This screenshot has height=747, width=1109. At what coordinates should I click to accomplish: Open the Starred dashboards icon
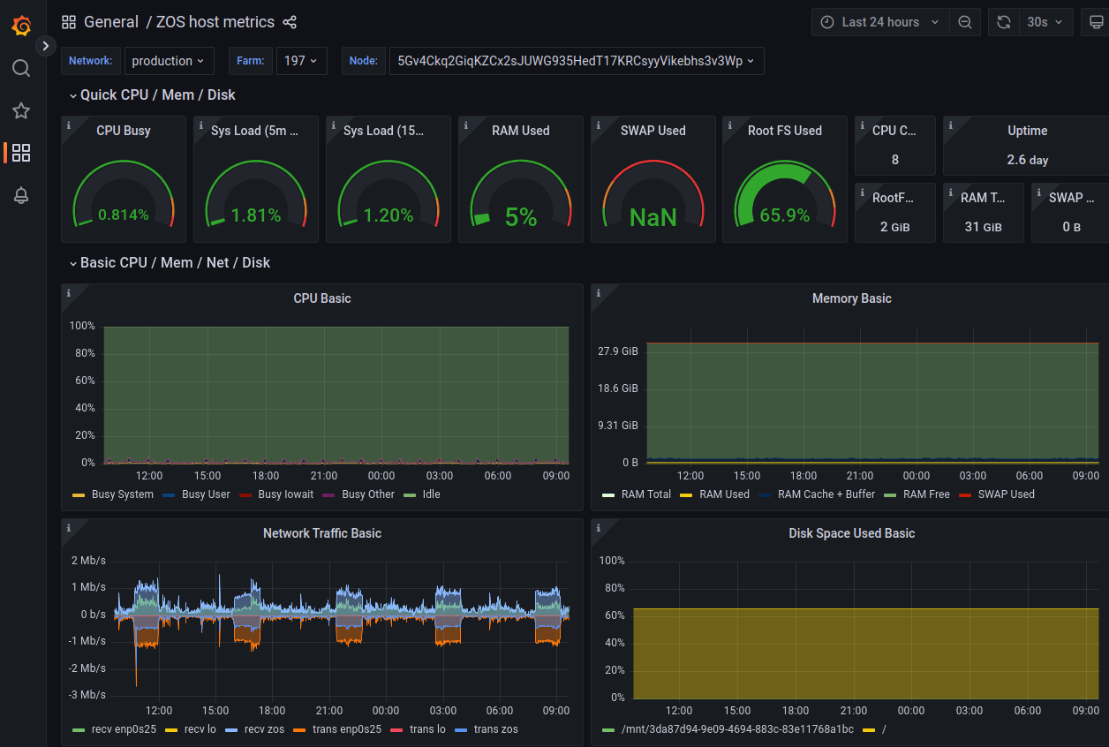pyautogui.click(x=21, y=110)
